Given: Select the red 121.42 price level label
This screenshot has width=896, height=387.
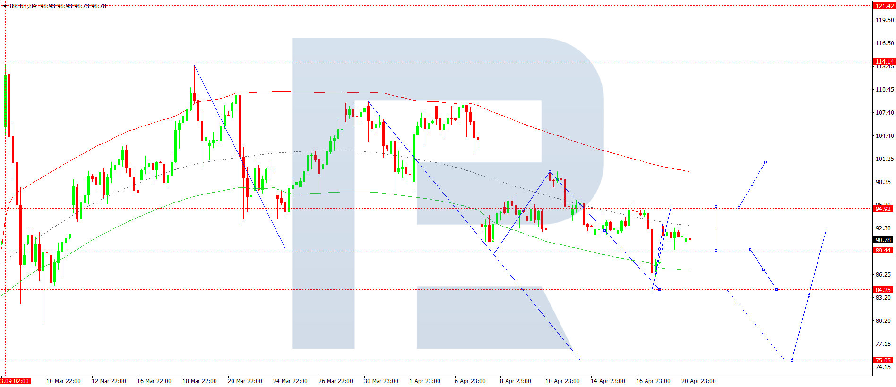Looking at the screenshot, I should (x=884, y=6).
